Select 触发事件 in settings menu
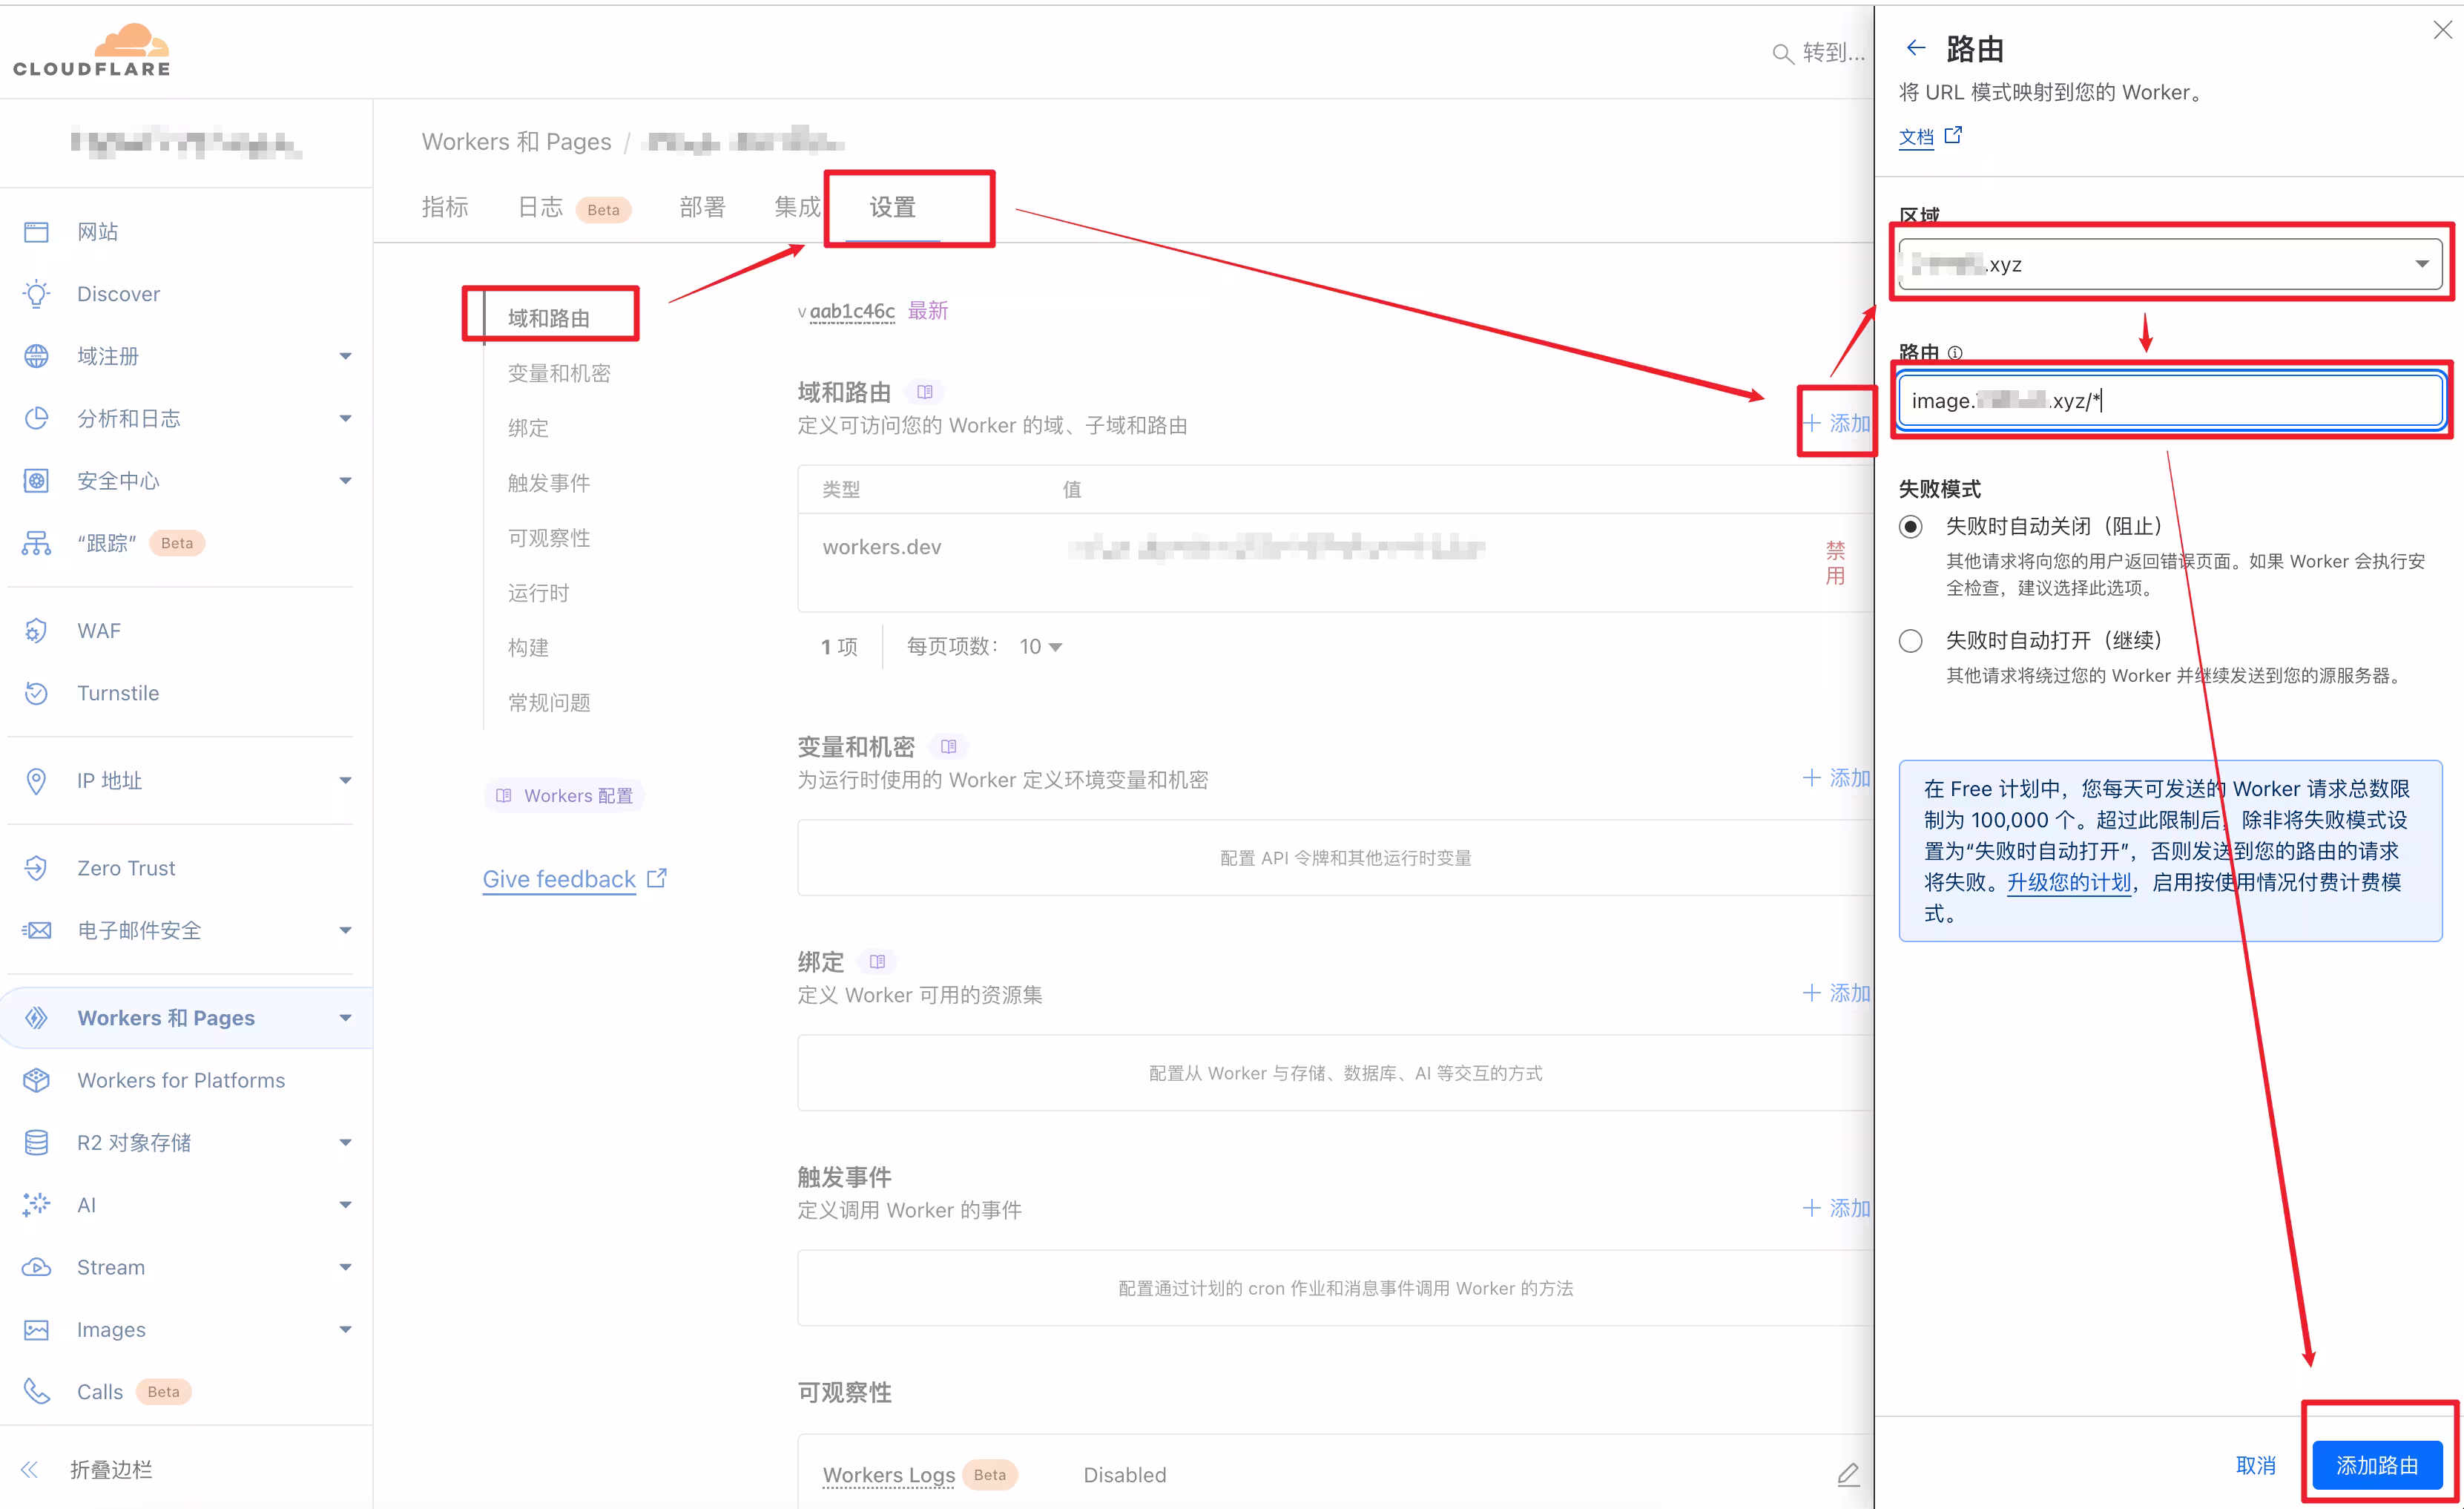2464x1509 pixels. tap(549, 483)
